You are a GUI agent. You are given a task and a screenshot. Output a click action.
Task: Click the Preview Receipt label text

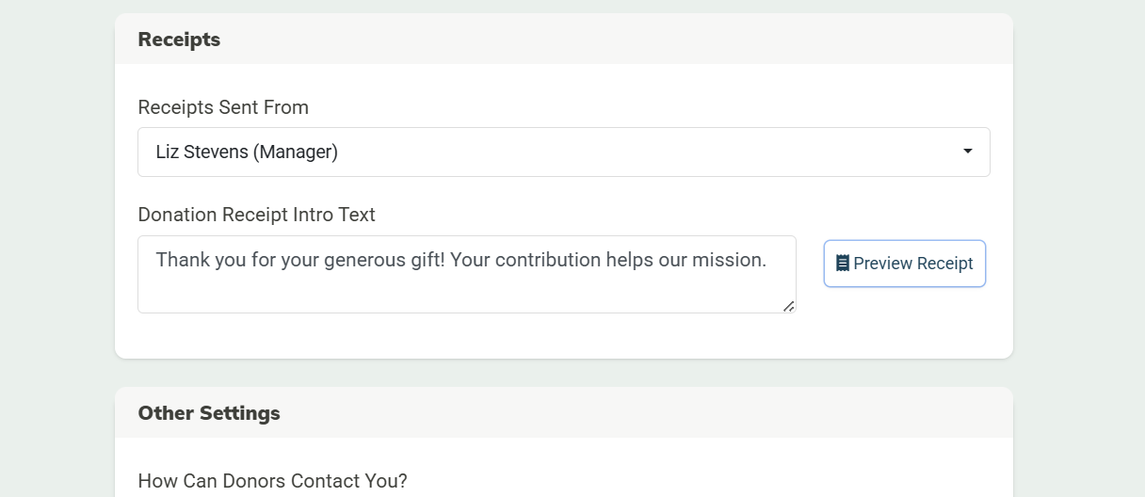pos(912,264)
